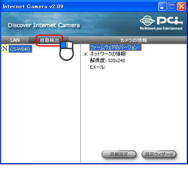Click the N icon beside CS-W04G
Viewport: 188px width, 173px height.
(5, 49)
